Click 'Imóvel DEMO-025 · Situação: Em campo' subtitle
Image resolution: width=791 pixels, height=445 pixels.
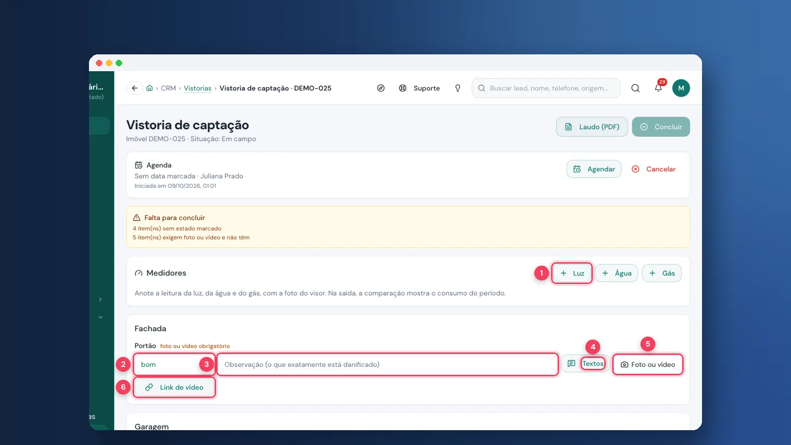pyautogui.click(x=191, y=139)
